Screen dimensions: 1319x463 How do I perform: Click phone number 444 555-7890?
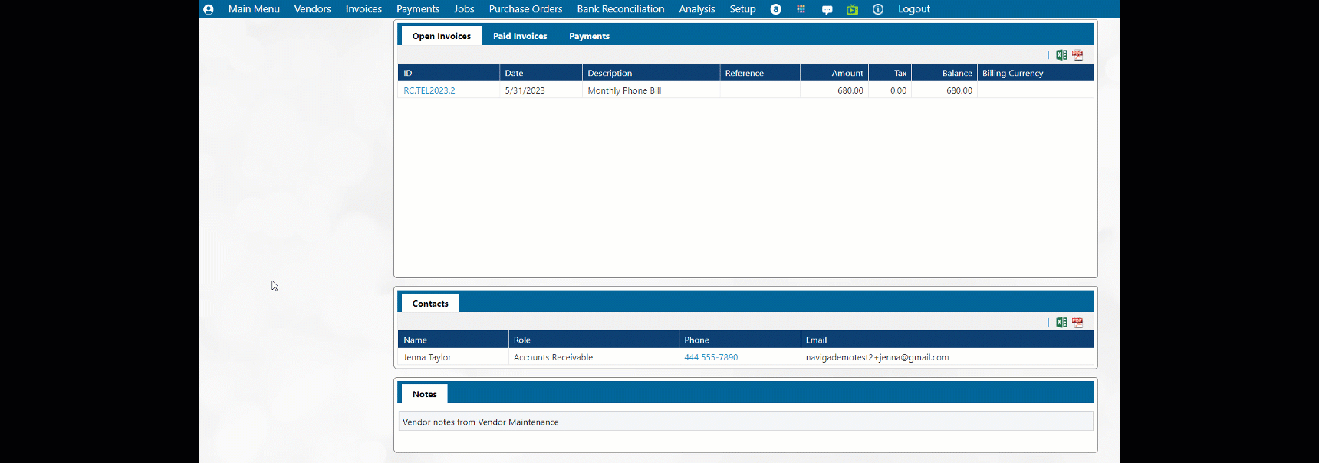(711, 357)
